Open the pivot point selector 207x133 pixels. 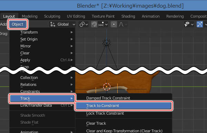83,24
